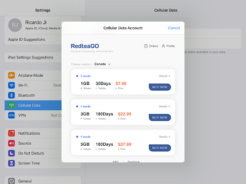Click the star icon on 5GB plan

(77, 137)
